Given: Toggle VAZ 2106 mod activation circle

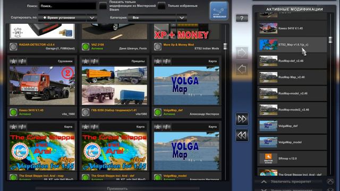Looking at the screenshot, I should coord(86,47).
